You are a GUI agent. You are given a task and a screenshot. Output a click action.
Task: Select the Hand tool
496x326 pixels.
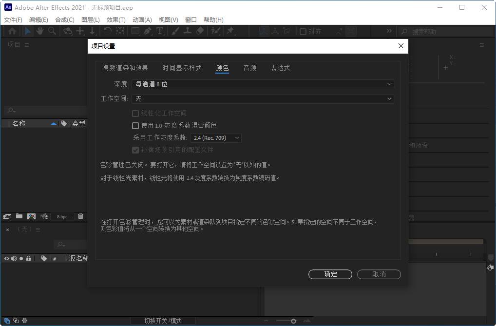tap(39, 31)
